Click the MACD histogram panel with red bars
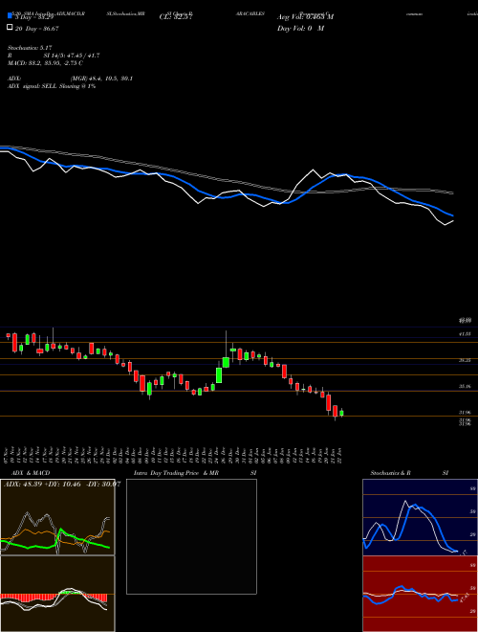Image resolution: width=478 pixels, height=632 pixels. point(57,594)
